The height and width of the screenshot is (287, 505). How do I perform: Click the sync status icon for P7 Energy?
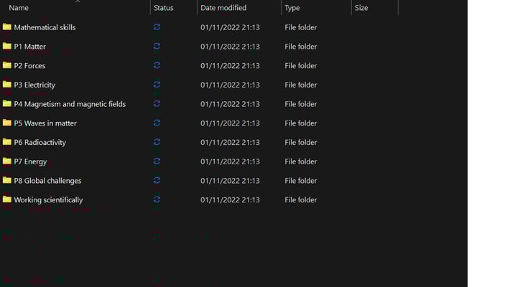(x=157, y=161)
